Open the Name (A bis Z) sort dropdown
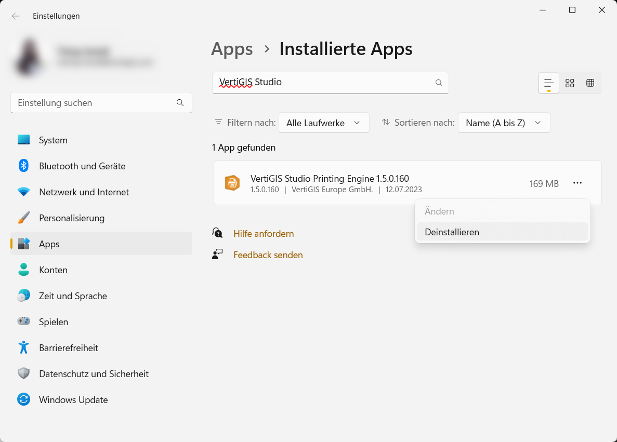The height and width of the screenshot is (442, 617). pos(503,123)
